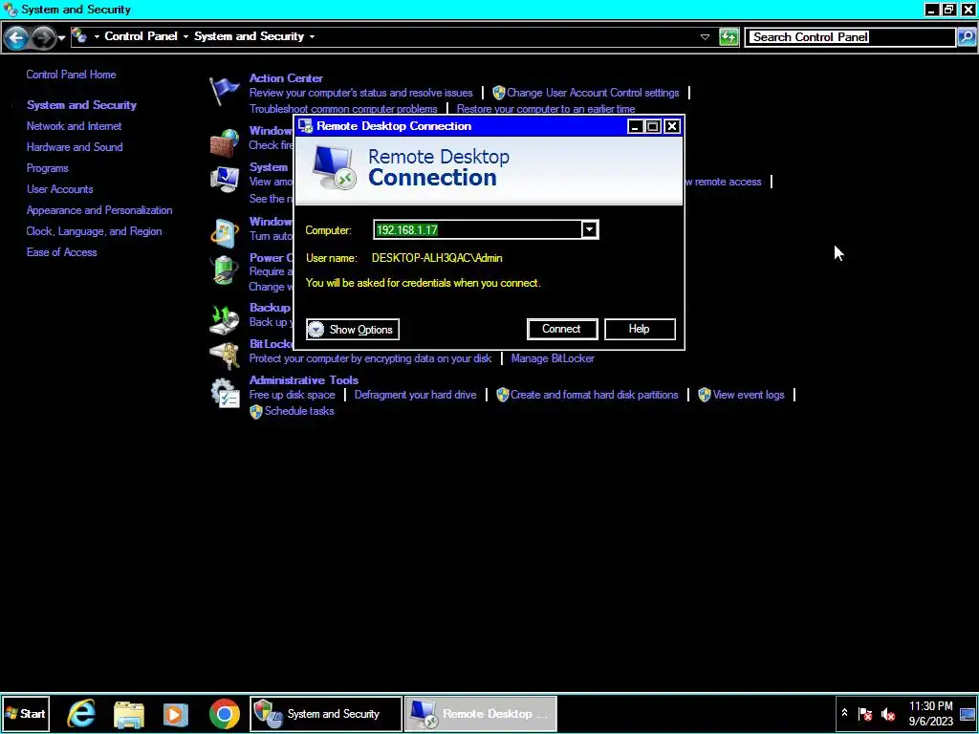Switch to Remote Desktop taskbar button

(x=480, y=713)
